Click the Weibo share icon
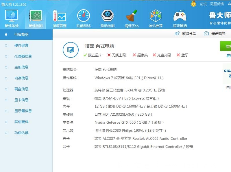 177,34
